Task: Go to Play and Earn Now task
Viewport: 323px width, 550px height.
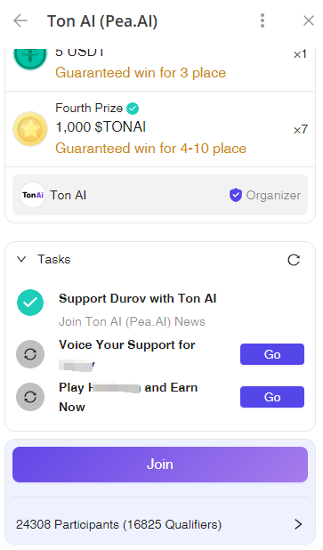Action: [x=272, y=397]
